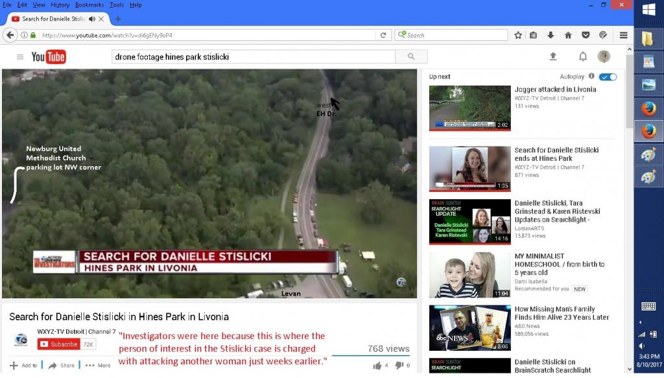664x378 pixels.
Task: Bookmark this page with the star icon
Action: pos(518,35)
